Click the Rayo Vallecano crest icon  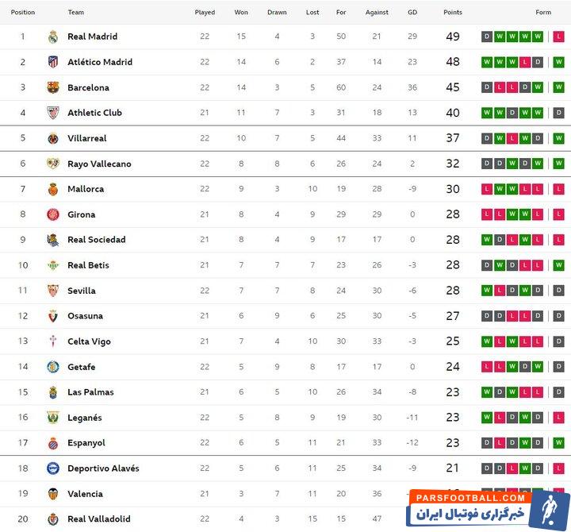click(x=52, y=164)
